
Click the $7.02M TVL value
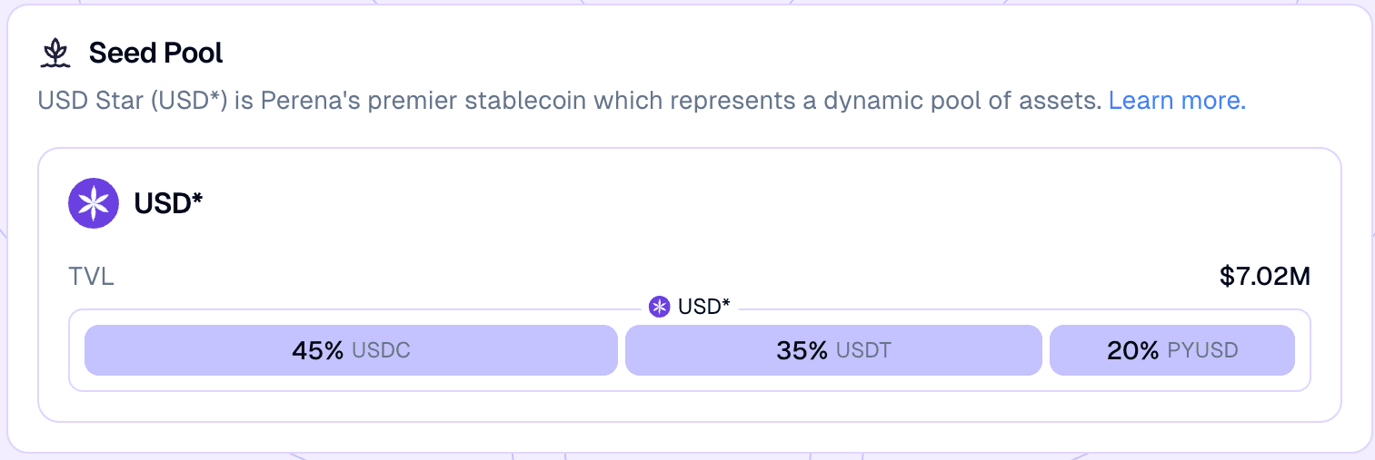[1265, 277]
